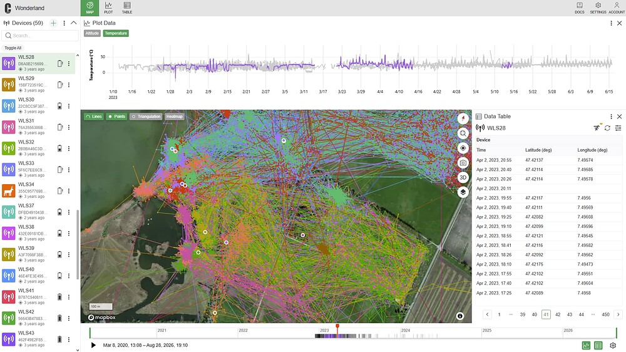Open DOCS from the top bar
Viewport: 626px width, 352px height.
(579, 8)
